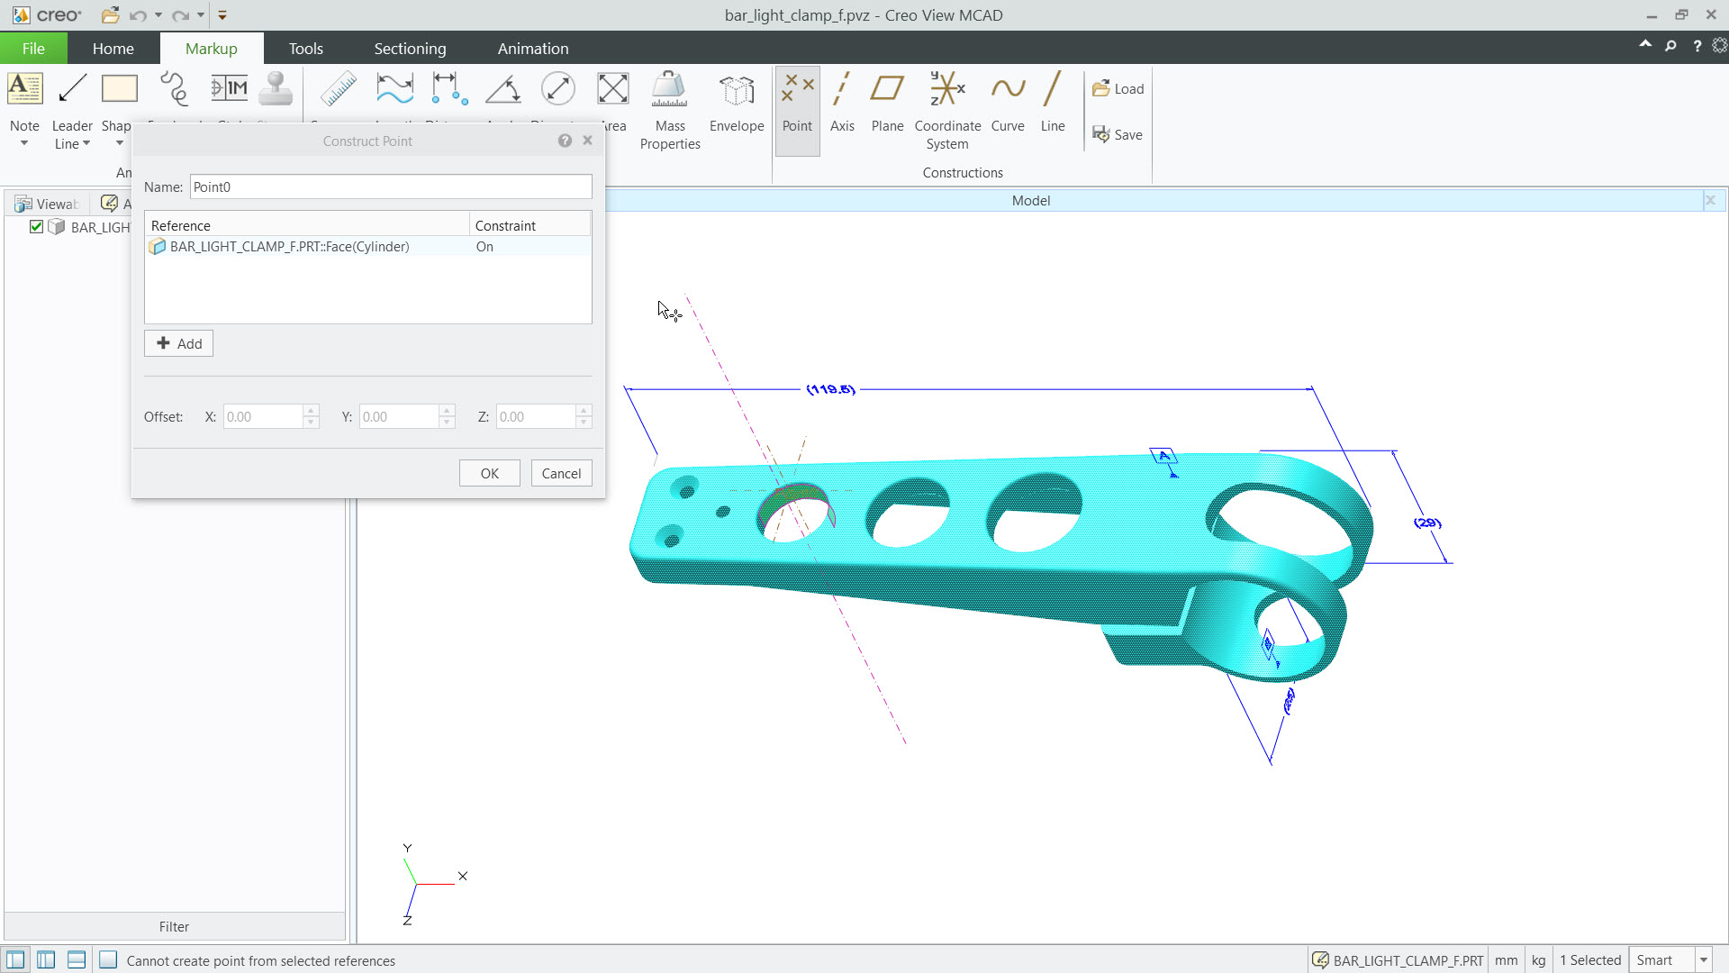Save the constructions

[1118, 134]
